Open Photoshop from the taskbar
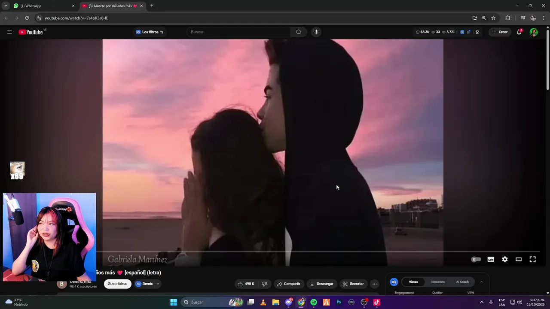Image resolution: width=550 pixels, height=309 pixels. [339, 302]
